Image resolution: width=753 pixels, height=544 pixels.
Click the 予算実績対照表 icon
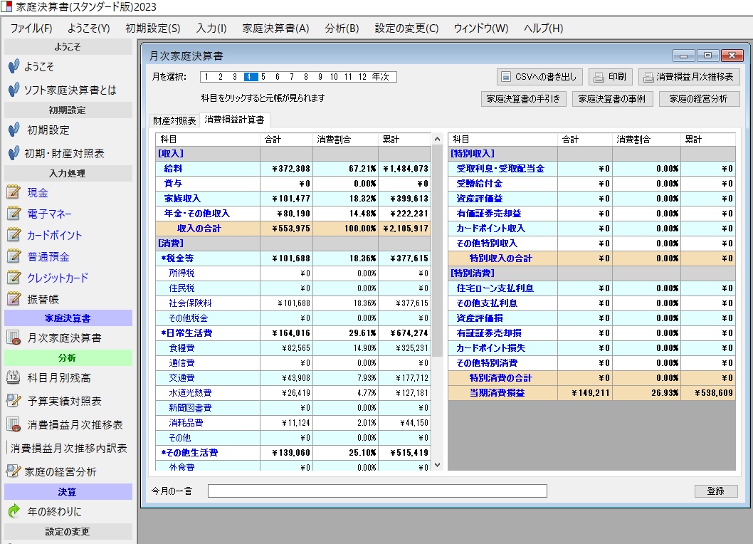[14, 401]
